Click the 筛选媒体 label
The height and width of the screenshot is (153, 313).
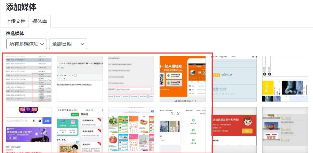[x=15, y=33]
